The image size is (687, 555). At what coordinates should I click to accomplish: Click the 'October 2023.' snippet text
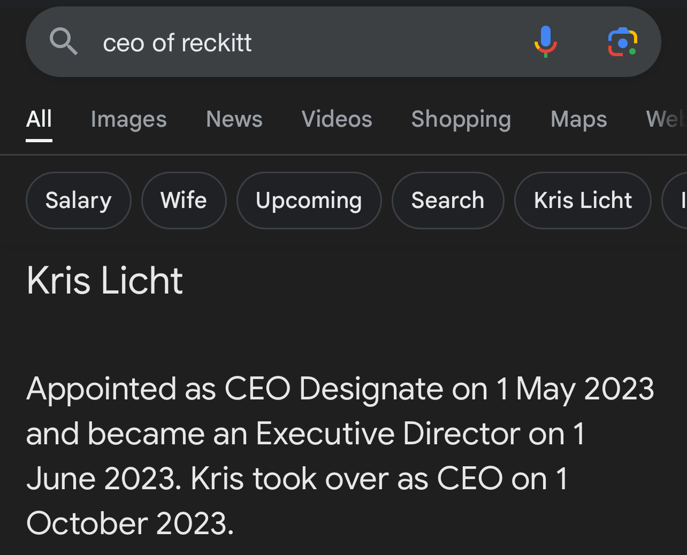(x=130, y=523)
